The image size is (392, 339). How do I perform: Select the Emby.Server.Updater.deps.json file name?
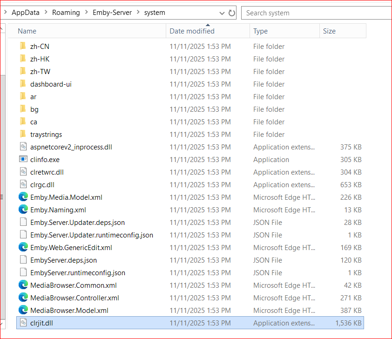[x=77, y=223]
